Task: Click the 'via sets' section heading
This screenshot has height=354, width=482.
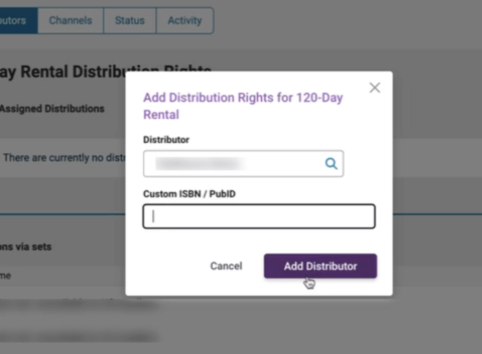Action: point(26,247)
